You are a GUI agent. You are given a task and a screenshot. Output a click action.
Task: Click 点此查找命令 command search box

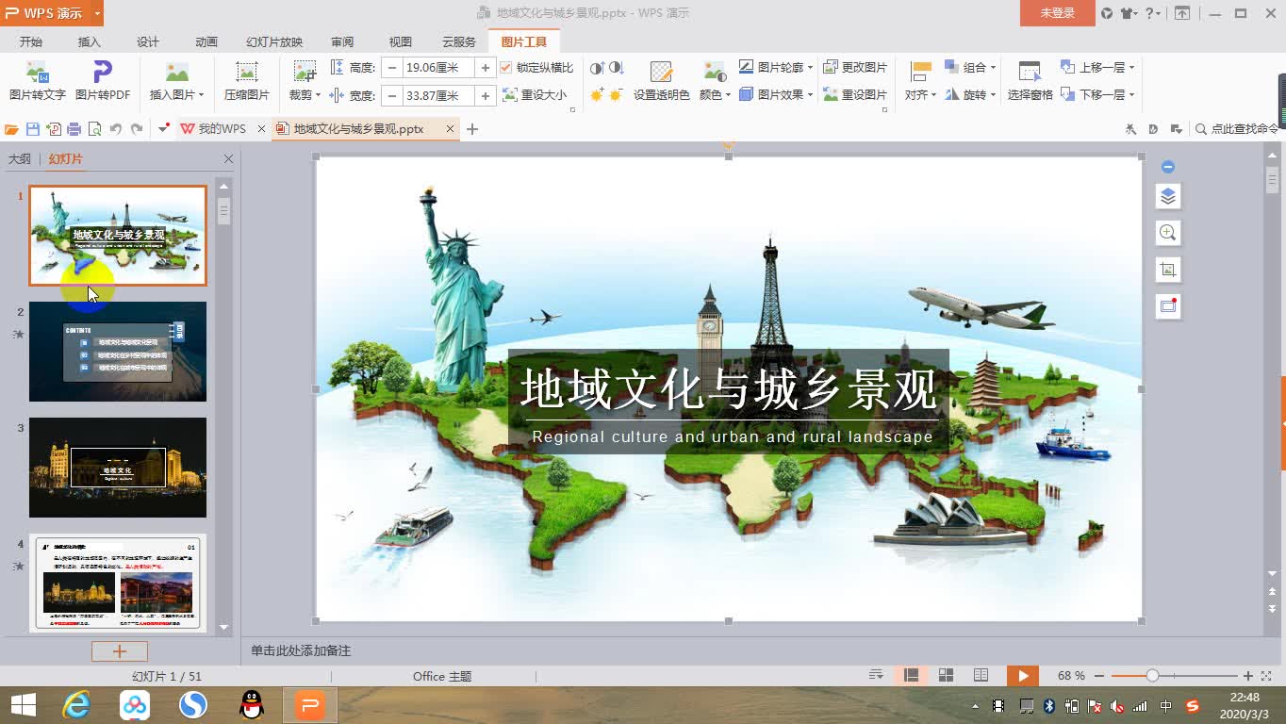(1238, 129)
